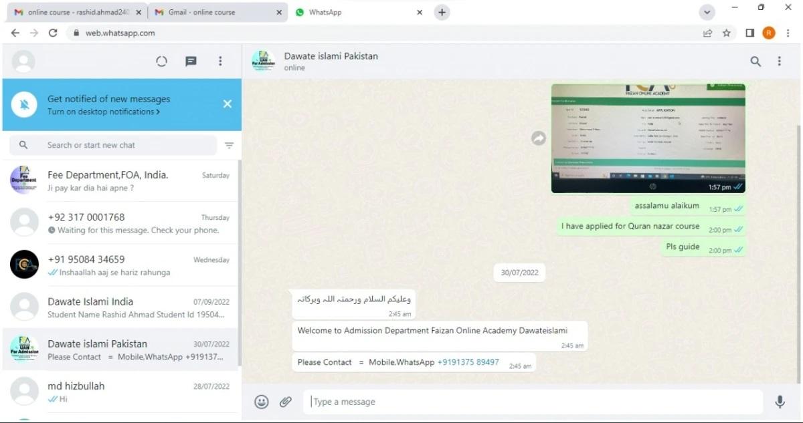The height and width of the screenshot is (423, 803).
Task: Dismiss the desktop notifications banner
Action: [x=228, y=104]
